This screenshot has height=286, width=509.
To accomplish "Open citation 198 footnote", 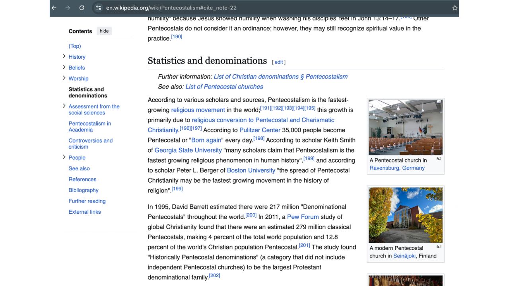I will click(x=259, y=138).
